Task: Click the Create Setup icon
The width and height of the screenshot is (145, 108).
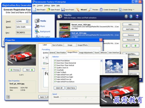Action: pyautogui.click(x=120, y=10)
